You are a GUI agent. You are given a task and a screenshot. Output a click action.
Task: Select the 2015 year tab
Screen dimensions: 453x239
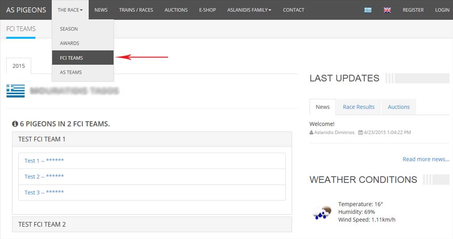coord(19,66)
